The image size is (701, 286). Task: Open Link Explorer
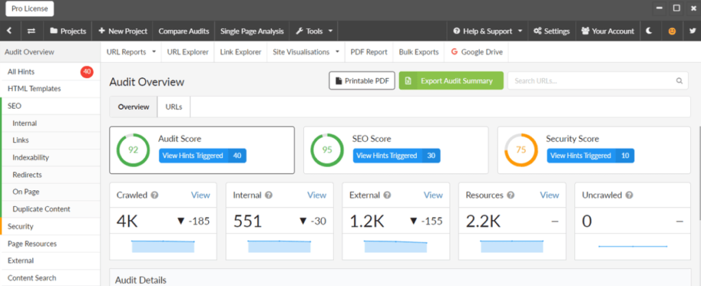(240, 52)
